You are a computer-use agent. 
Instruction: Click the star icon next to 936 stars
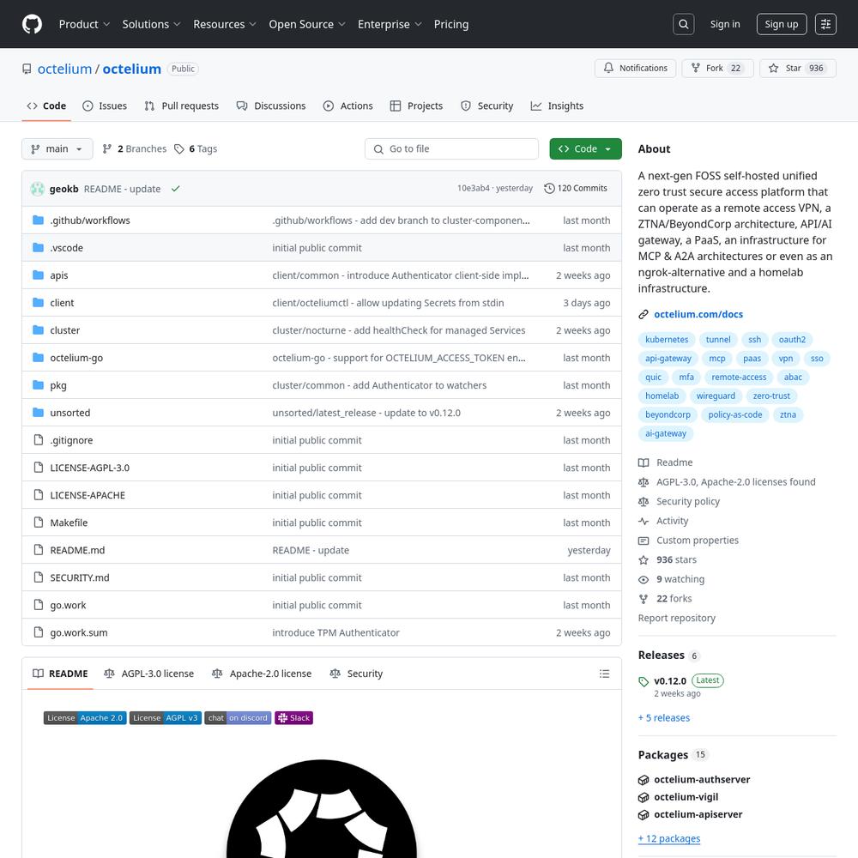(x=643, y=559)
